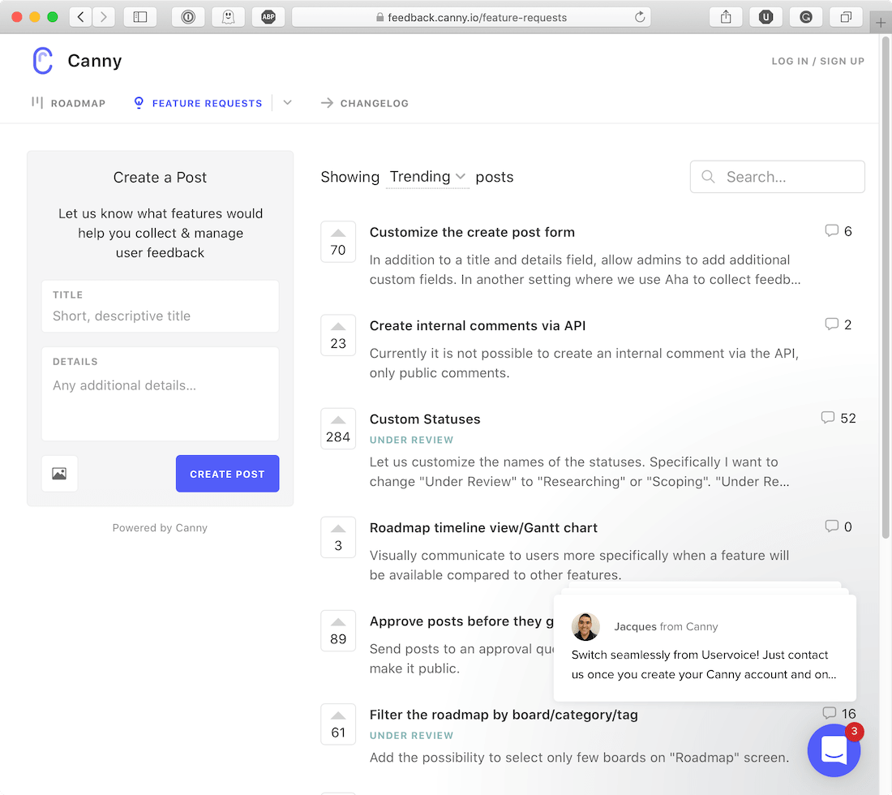Upvote the 'Custom Statuses' post
The width and height of the screenshot is (892, 795).
tap(338, 428)
